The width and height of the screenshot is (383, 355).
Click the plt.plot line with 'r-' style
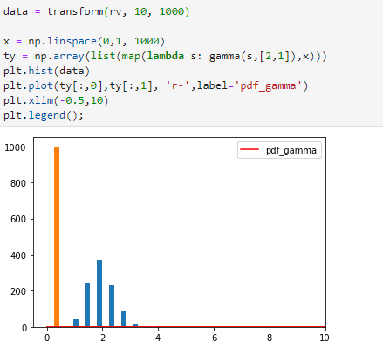[155, 85]
